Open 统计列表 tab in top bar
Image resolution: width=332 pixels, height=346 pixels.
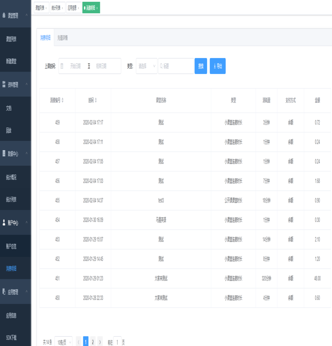click(x=56, y=8)
